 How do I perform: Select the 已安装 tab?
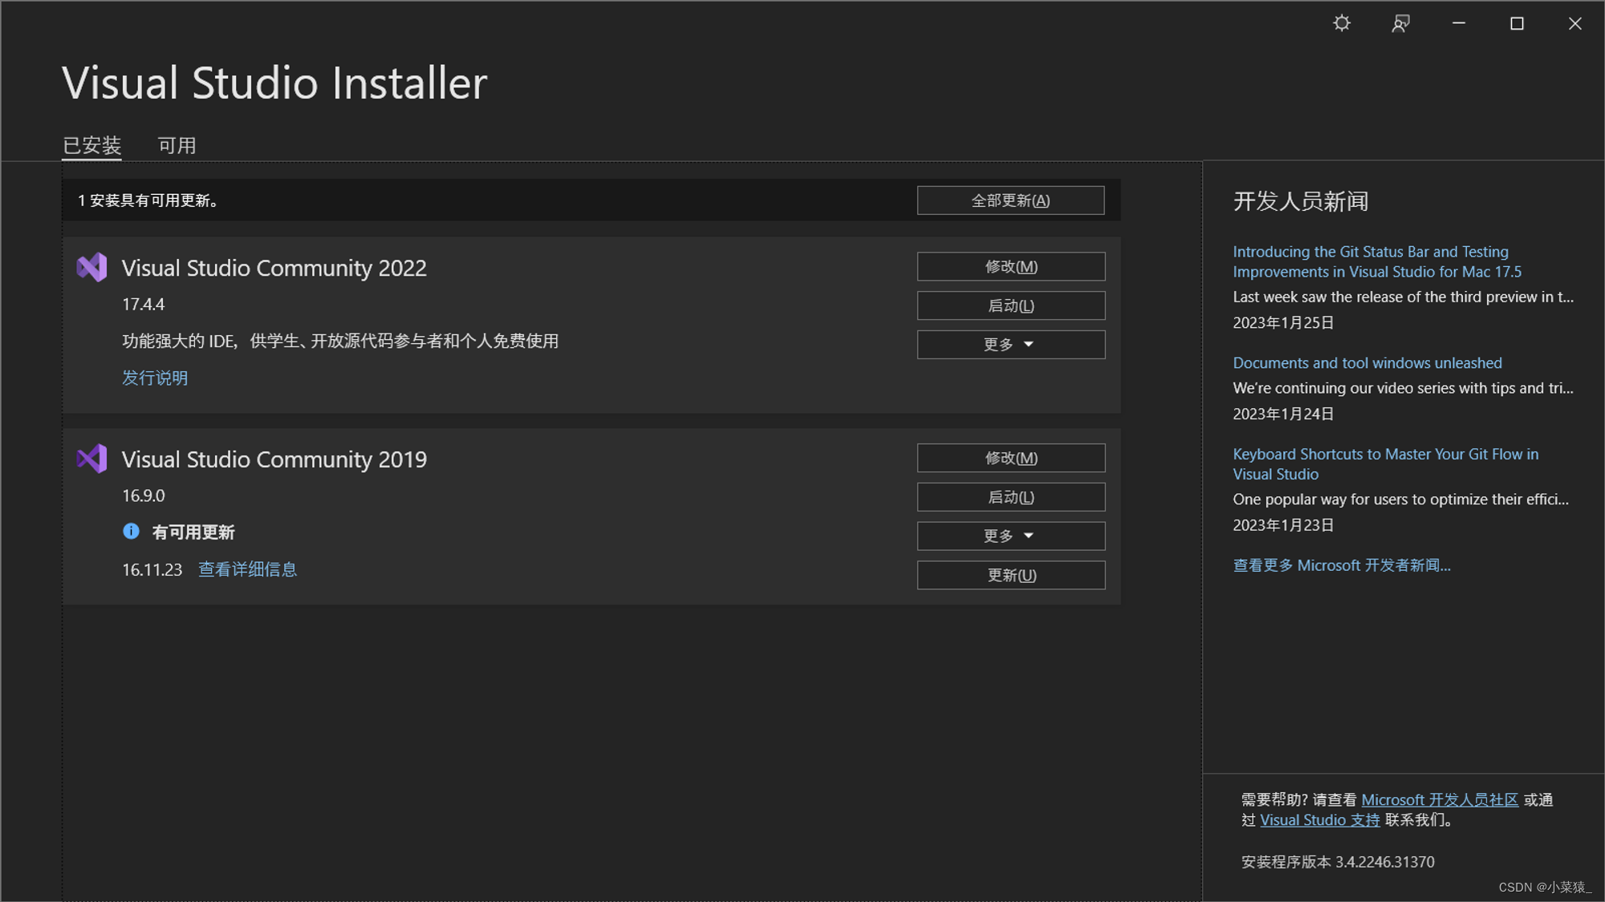pos(92,146)
